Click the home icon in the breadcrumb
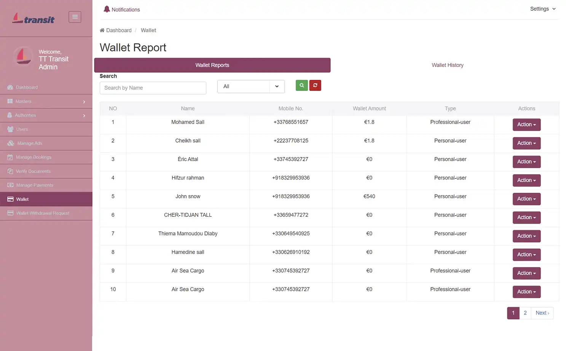 pos(102,30)
